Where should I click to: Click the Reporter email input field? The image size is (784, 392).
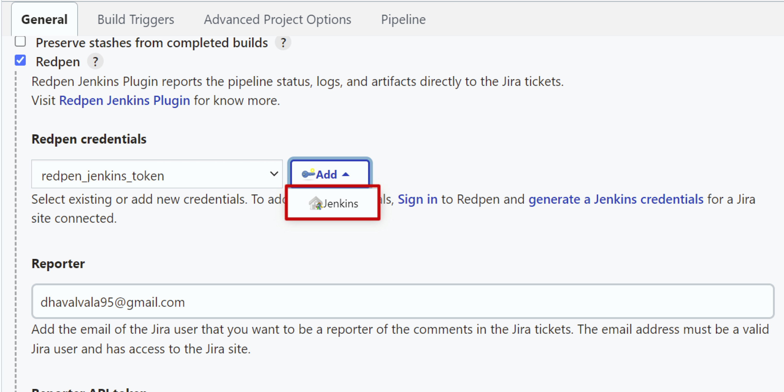[403, 301]
